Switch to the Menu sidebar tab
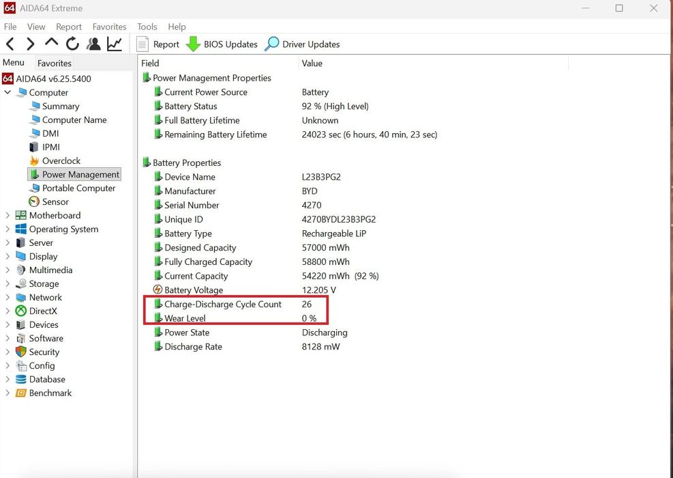Image resolution: width=673 pixels, height=478 pixels. tap(14, 62)
